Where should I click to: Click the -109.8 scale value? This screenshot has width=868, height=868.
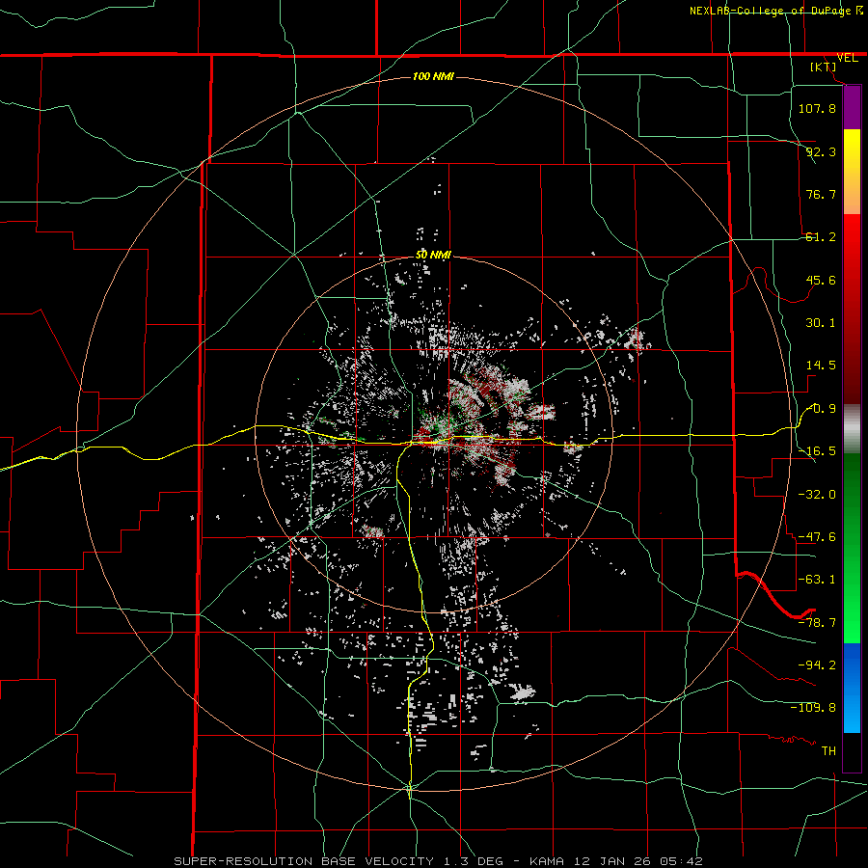(813, 708)
